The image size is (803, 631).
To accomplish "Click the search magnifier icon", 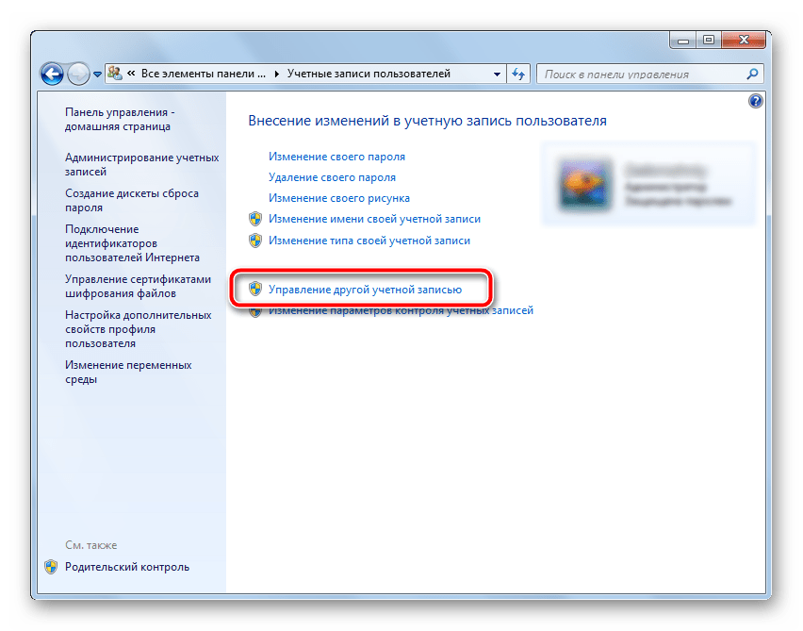I will [x=752, y=75].
